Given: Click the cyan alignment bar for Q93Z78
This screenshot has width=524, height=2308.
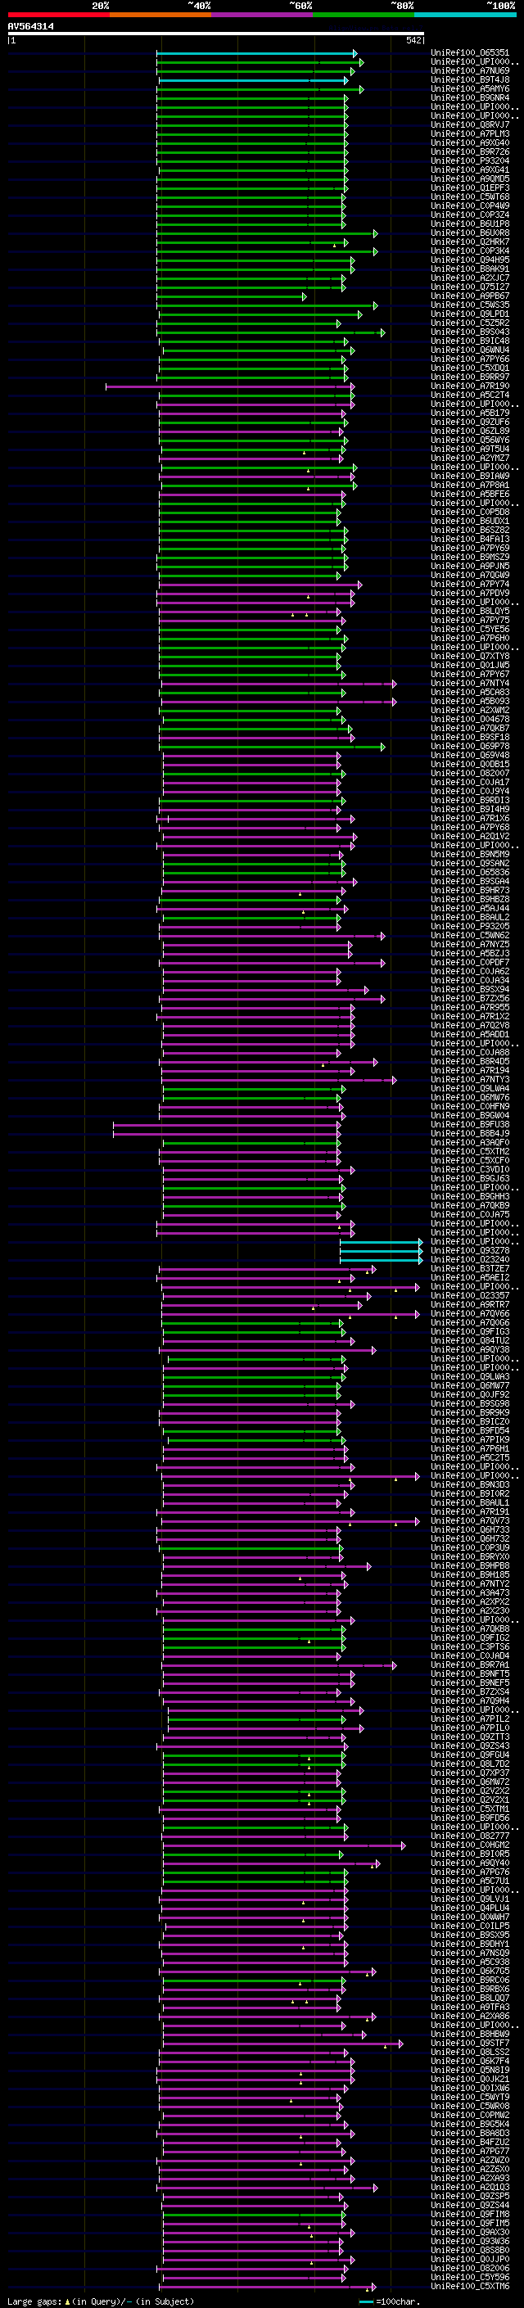Looking at the screenshot, I should click(381, 1251).
